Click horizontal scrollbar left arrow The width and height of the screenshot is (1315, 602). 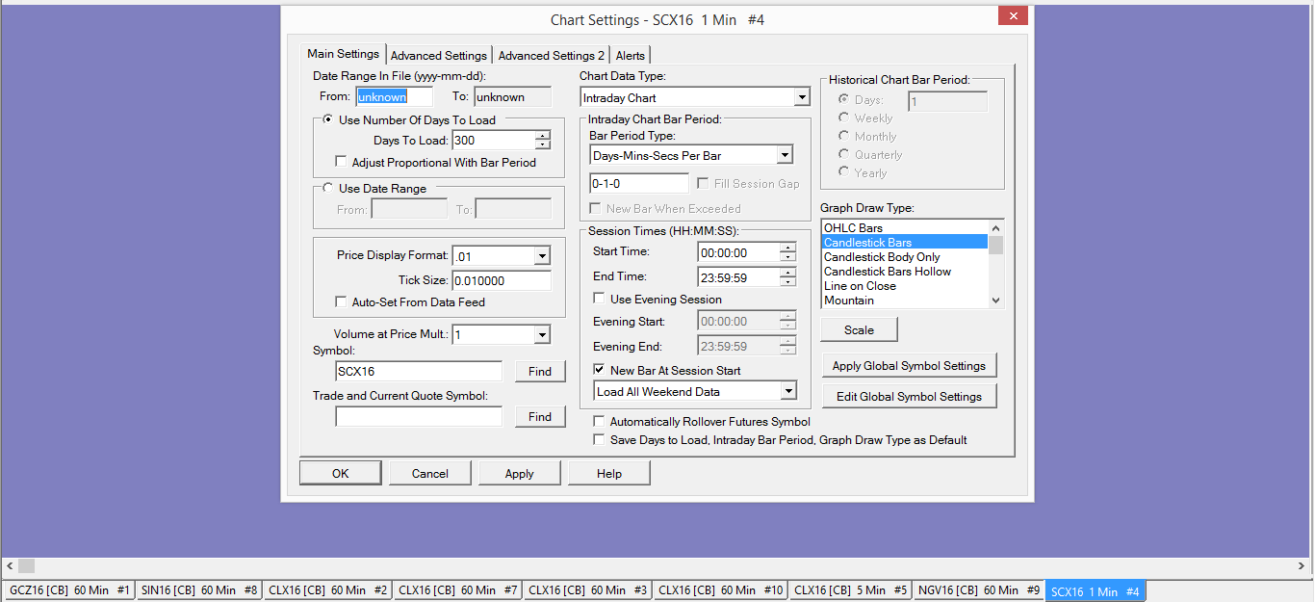click(x=9, y=565)
